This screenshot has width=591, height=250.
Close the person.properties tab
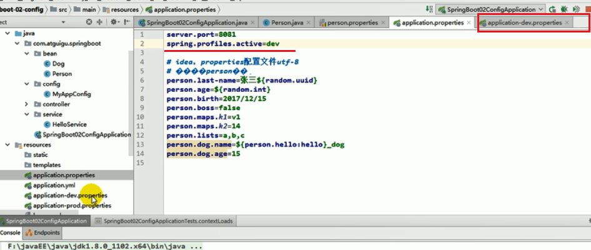[383, 22]
